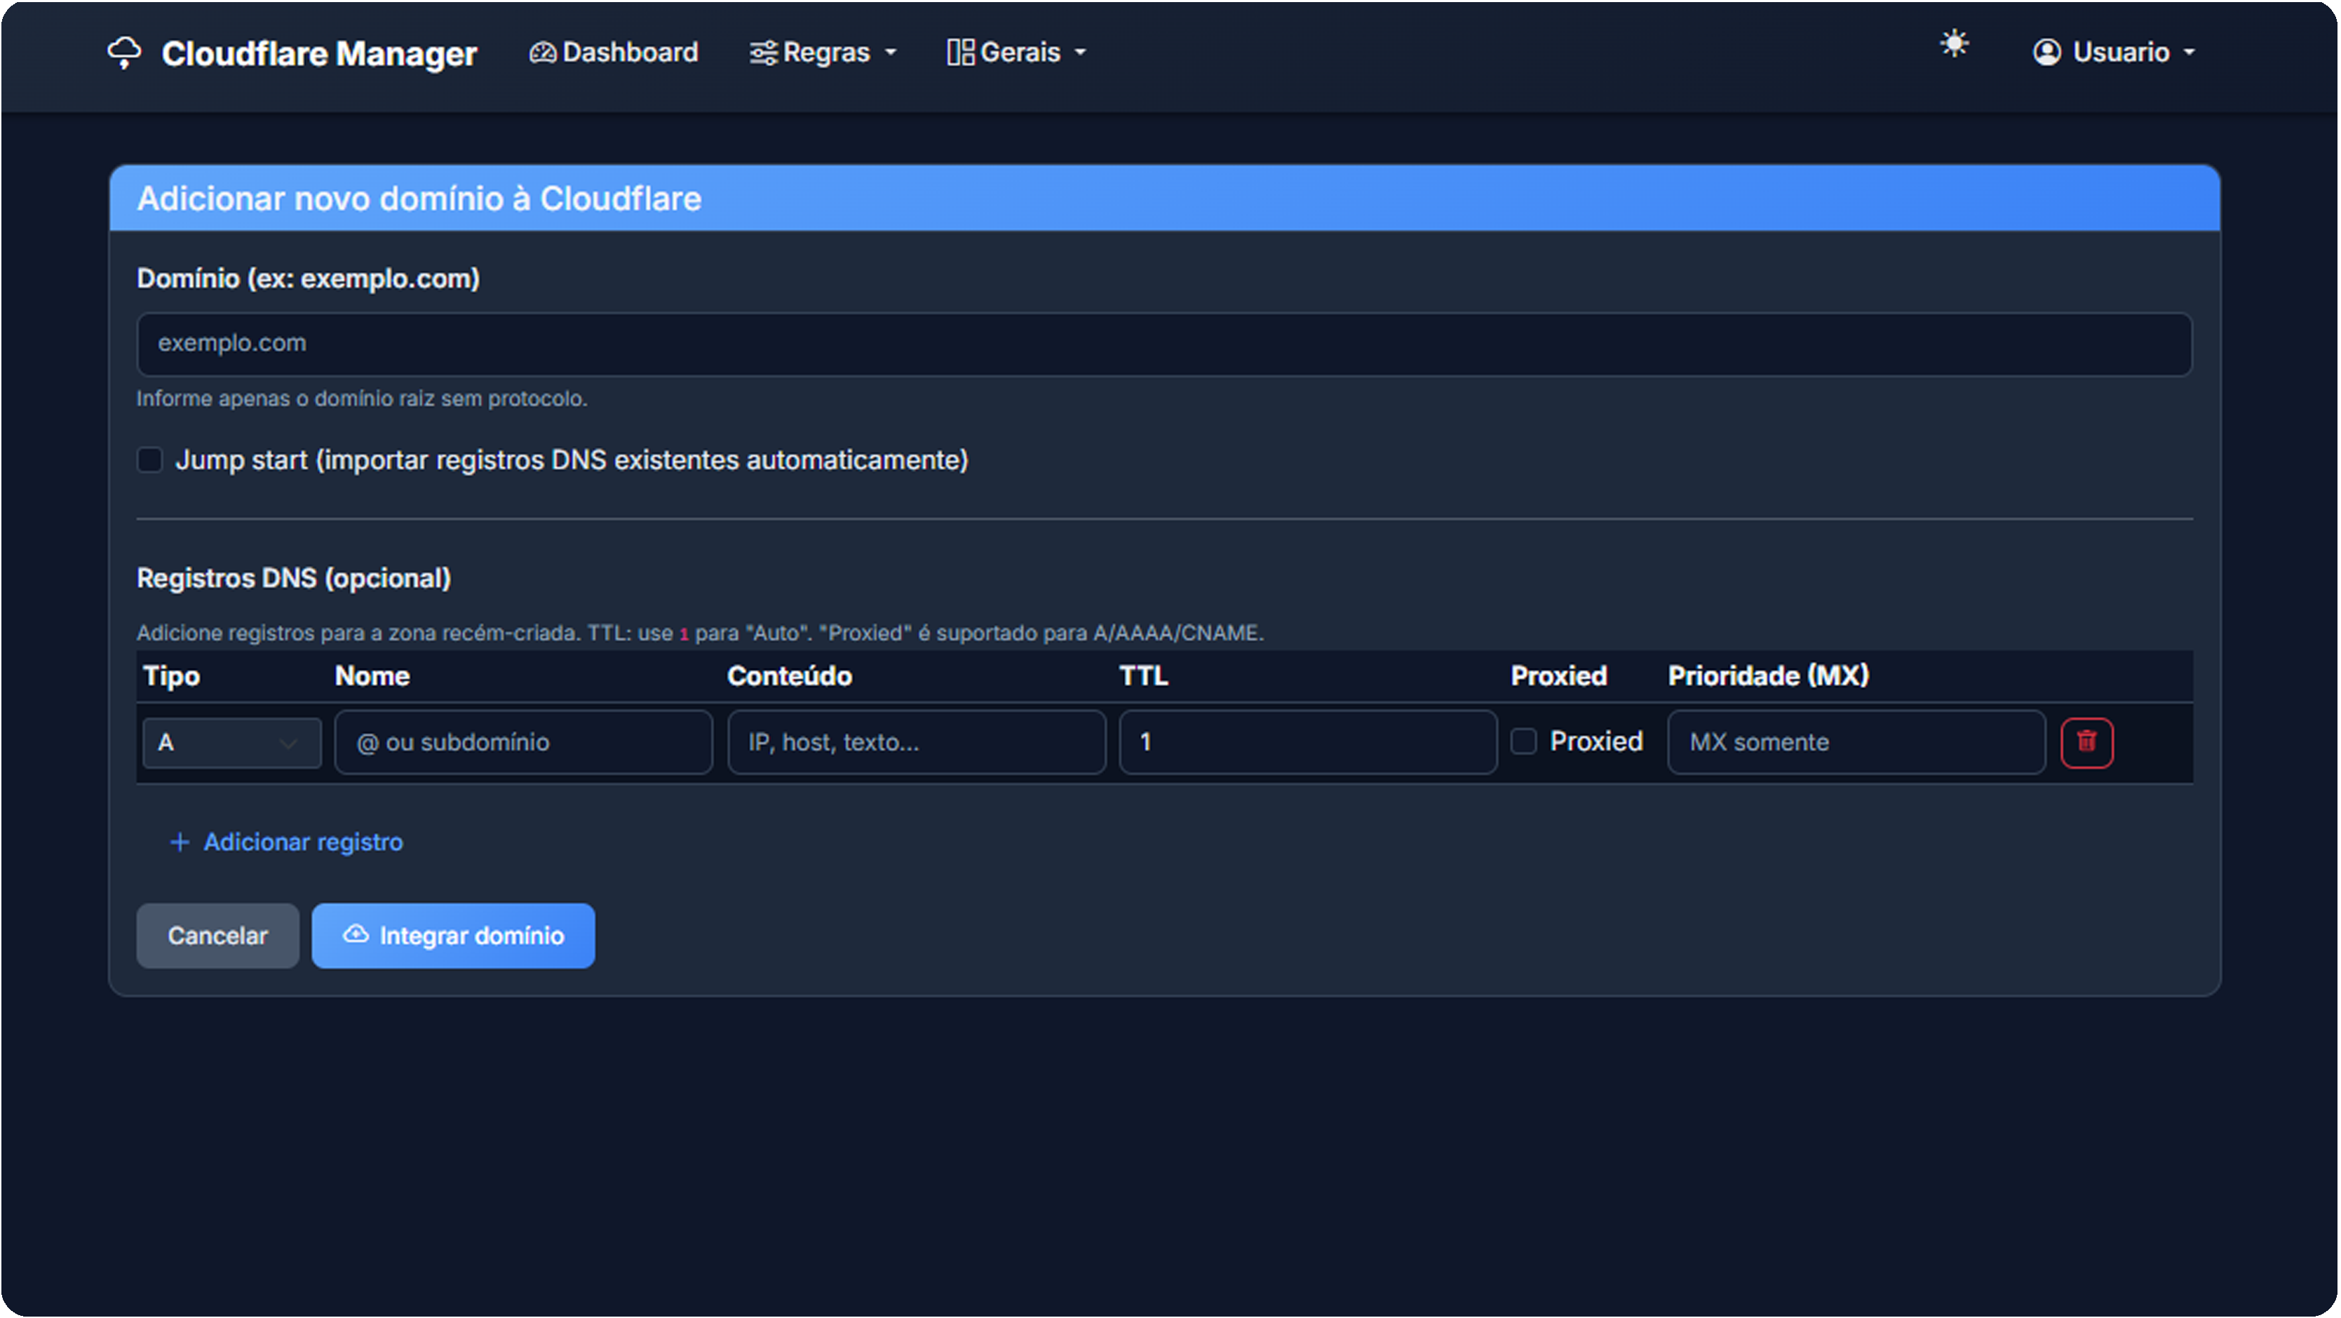This screenshot has height=1318, width=2341.
Task: Delete DNS record with red trash icon
Action: tap(2086, 743)
